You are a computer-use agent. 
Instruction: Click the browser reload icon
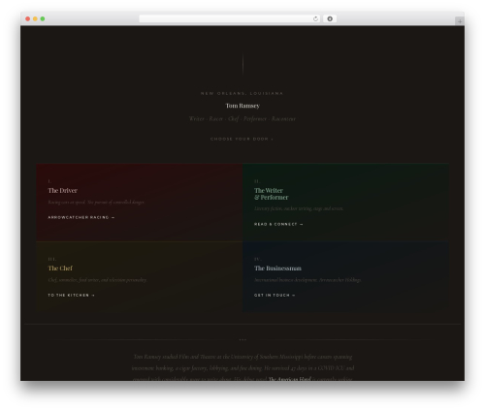point(315,18)
